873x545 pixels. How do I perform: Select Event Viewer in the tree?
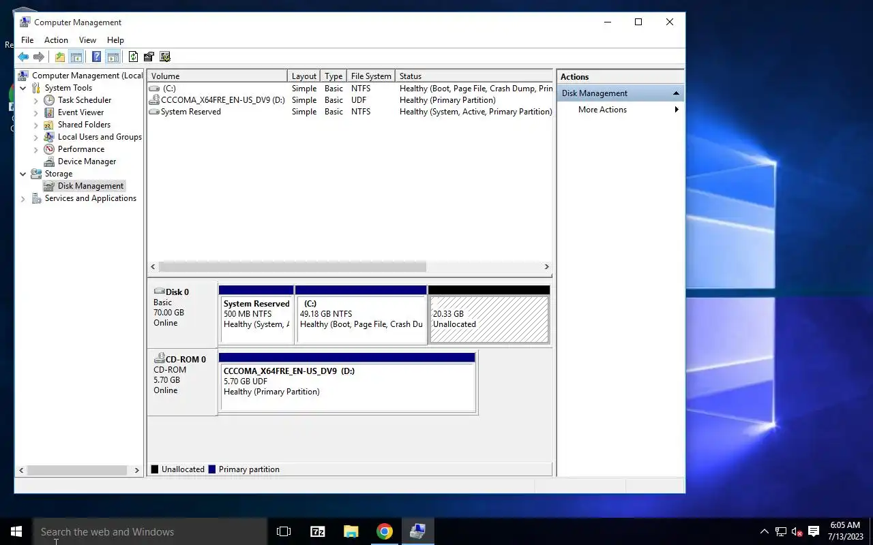81,112
